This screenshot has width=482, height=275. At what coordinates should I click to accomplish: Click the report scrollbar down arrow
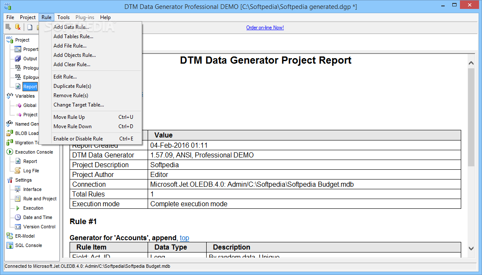471,248
